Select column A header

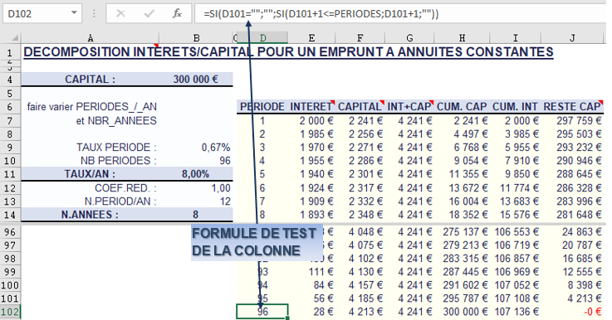tap(91, 38)
